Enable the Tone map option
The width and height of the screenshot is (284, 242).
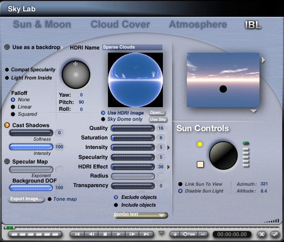tap(49, 199)
